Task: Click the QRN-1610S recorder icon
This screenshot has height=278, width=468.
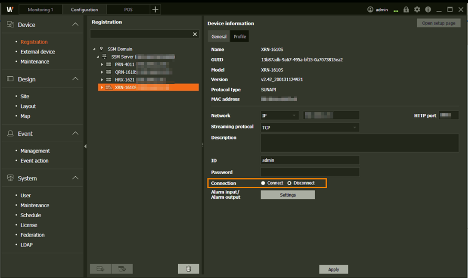Action: point(108,72)
